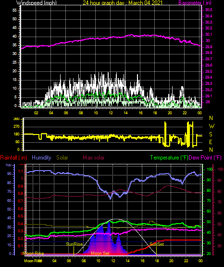This screenshot has height=267, width=224.
Task: Click the SunRise marker label
Action: 74,244
